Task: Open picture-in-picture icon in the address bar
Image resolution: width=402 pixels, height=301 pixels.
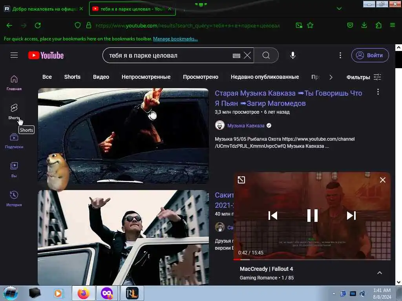Action: pyautogui.click(x=299, y=25)
